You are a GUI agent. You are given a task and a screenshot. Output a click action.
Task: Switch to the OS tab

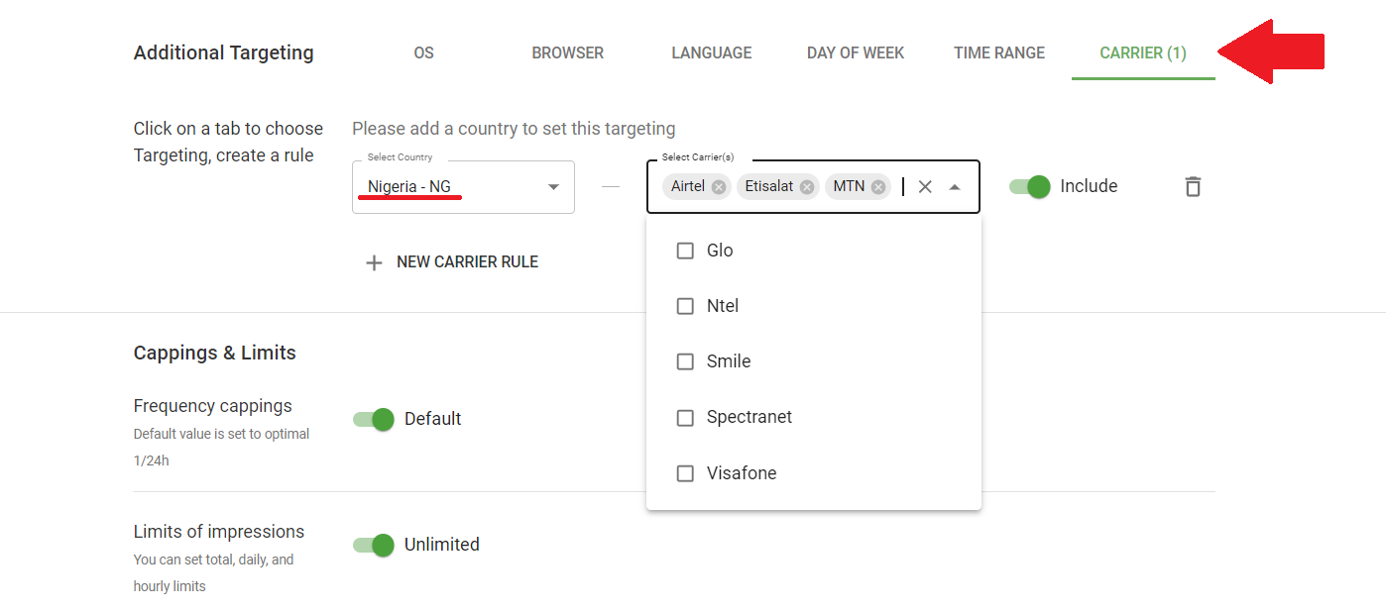pyautogui.click(x=423, y=52)
